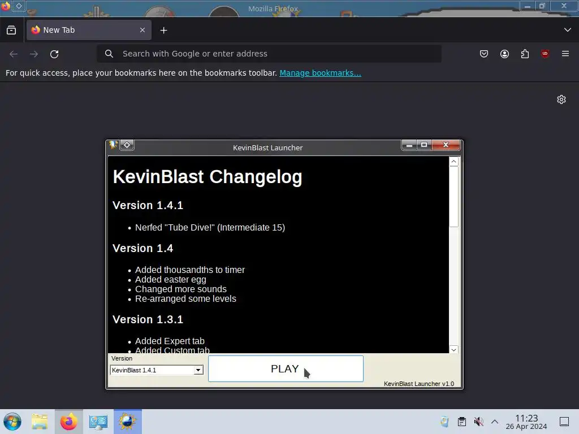579x434 pixels.
Task: Click the show desktop button in taskbar
Action: pos(564,422)
